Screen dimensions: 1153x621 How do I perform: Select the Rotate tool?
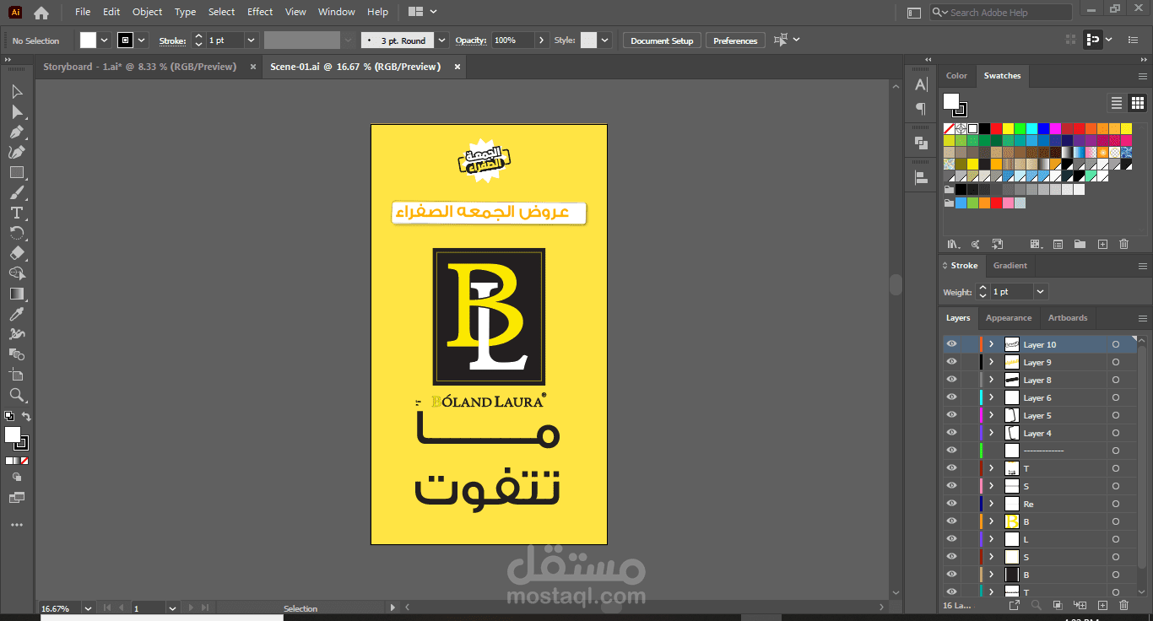pyautogui.click(x=16, y=233)
